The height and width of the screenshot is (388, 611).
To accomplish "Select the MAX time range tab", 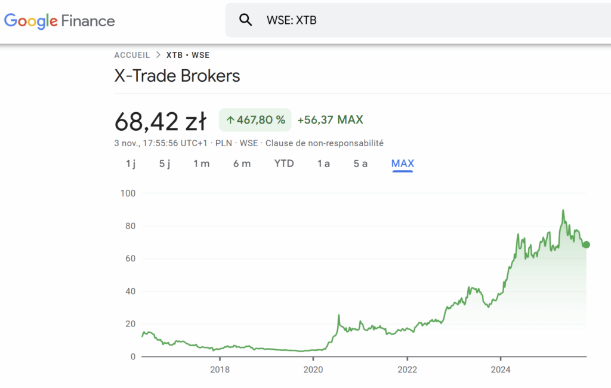I will point(402,163).
